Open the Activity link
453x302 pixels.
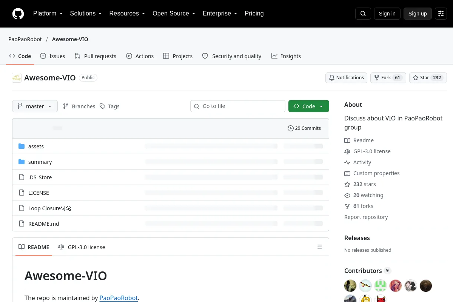[358, 162]
